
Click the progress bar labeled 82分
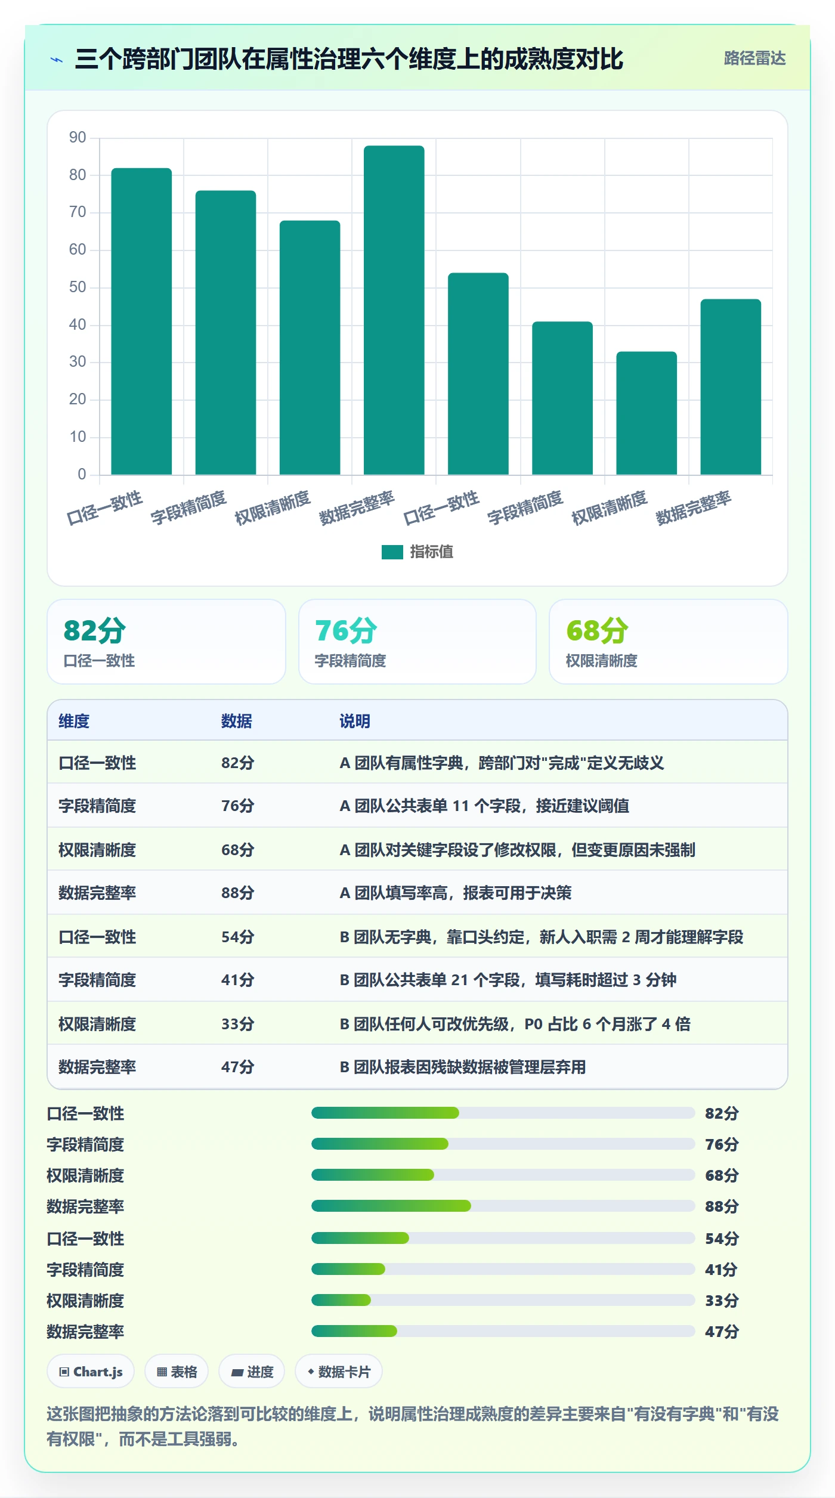tap(503, 1113)
